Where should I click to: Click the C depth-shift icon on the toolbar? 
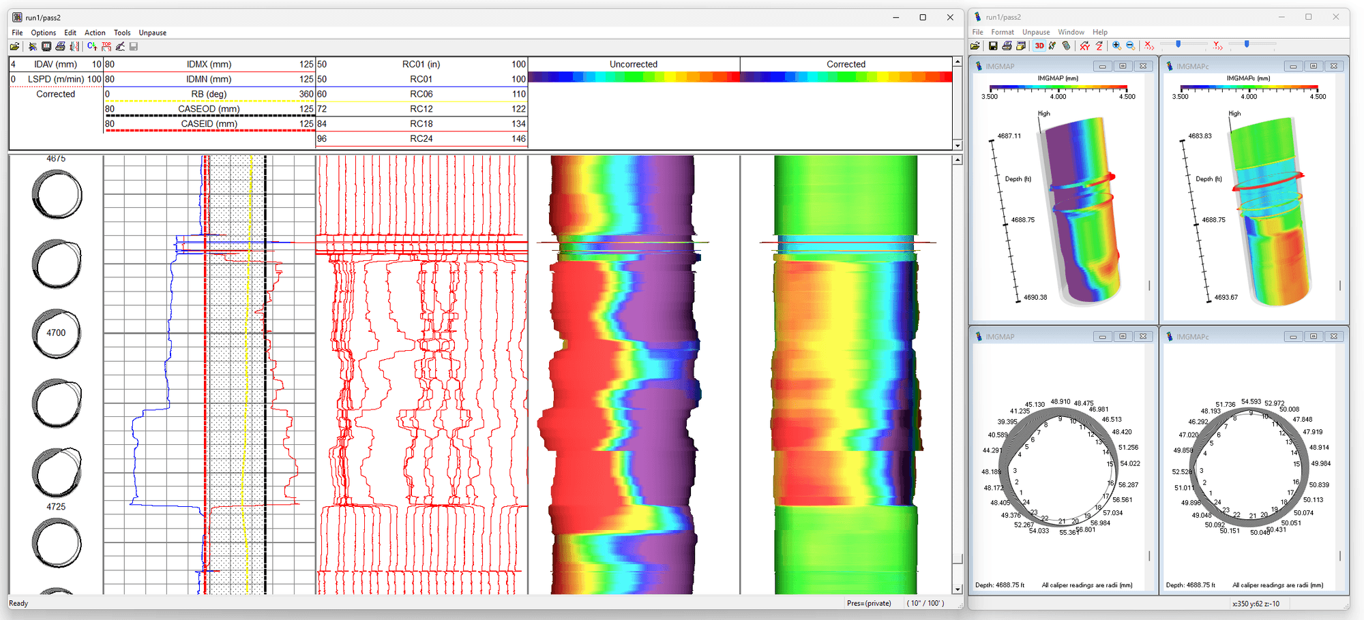[91, 46]
